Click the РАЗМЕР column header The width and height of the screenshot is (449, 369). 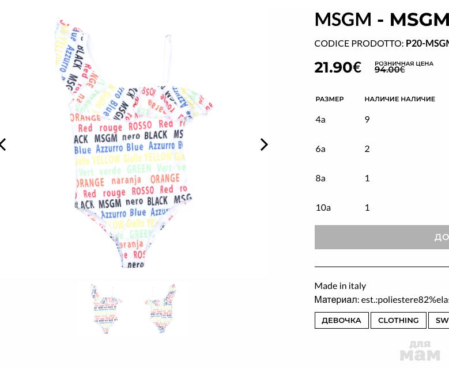(x=330, y=99)
